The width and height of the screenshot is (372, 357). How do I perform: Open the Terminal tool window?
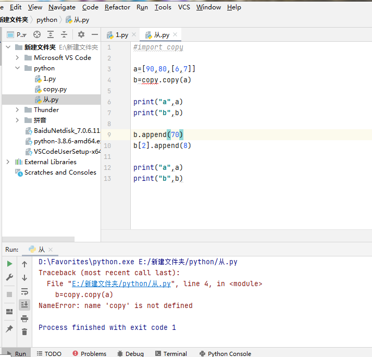pos(171,354)
